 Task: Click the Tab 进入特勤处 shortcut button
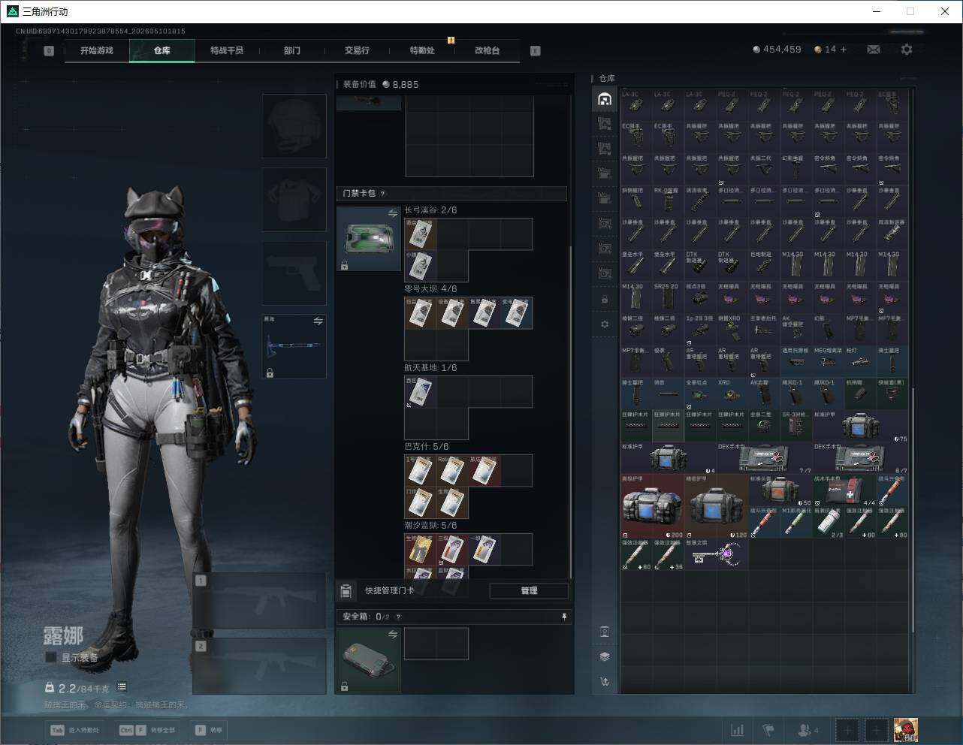point(74,730)
